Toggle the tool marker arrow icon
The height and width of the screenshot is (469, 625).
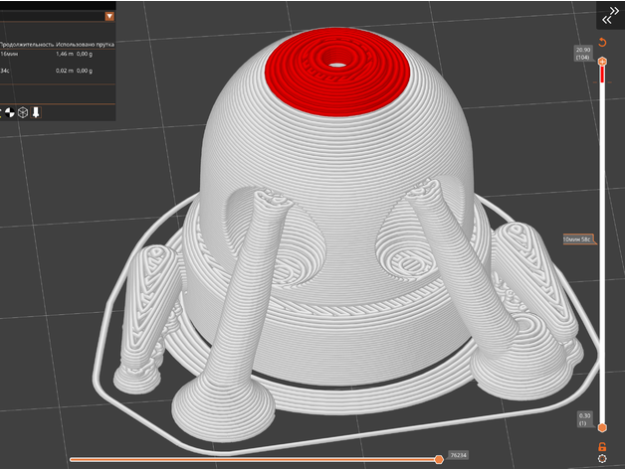(x=36, y=112)
